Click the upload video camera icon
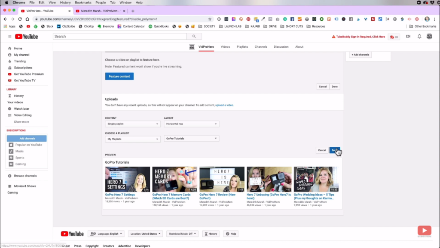Viewport: 440px width, 248px height. 408,36
